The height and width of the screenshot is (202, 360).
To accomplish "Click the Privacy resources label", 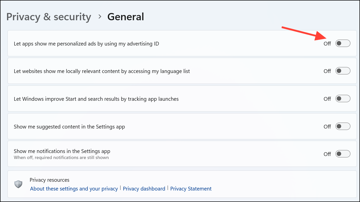I will 49,180.
